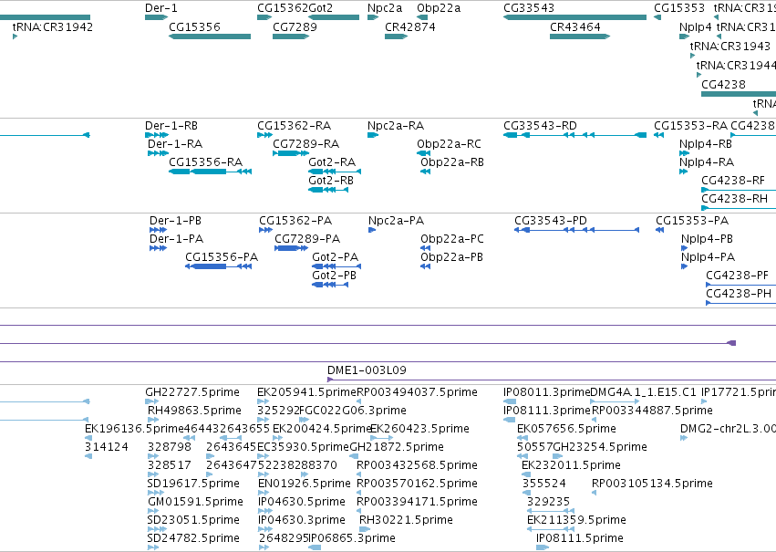The height and width of the screenshot is (552, 776).
Task: Click the CG7289-PA protein label
Action: 307,239
